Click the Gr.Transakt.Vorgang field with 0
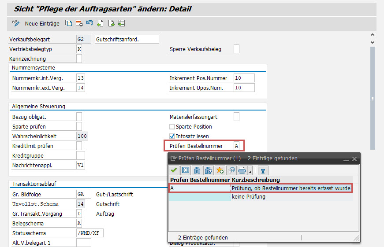Screen dimensions: 384x247 coord(79,214)
